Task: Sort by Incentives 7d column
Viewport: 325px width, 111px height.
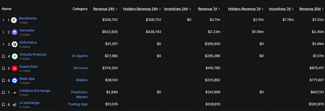Action: [281, 9]
